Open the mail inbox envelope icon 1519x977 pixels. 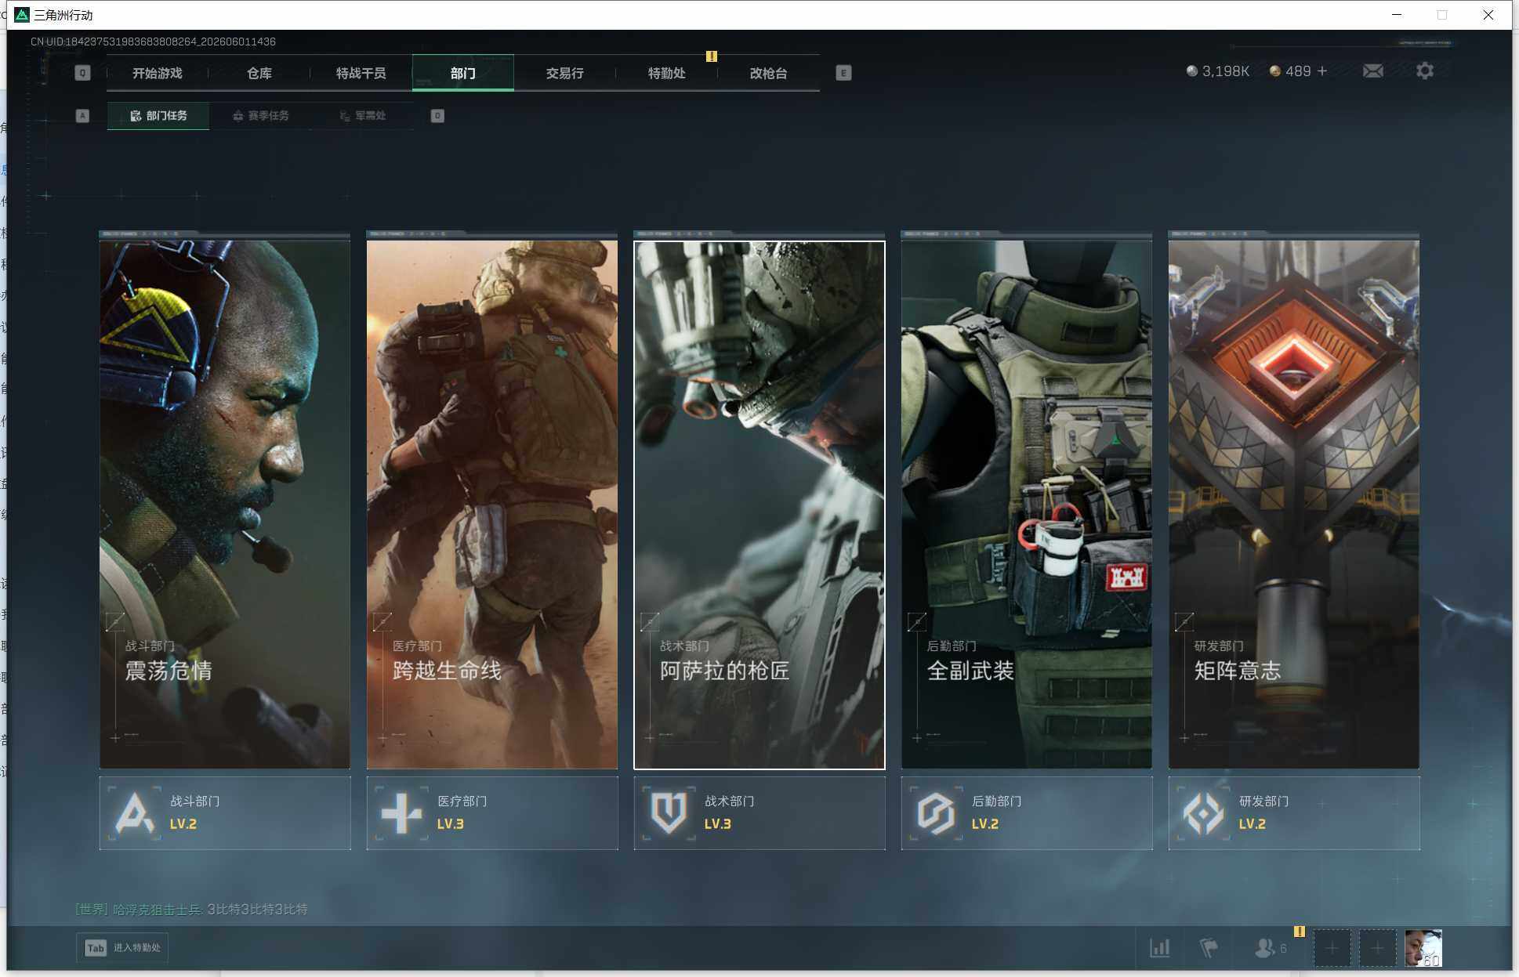1372,71
